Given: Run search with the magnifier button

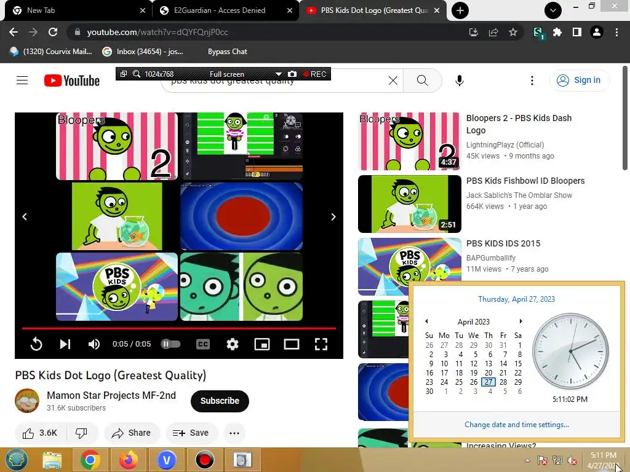Looking at the screenshot, I should click(x=422, y=81).
